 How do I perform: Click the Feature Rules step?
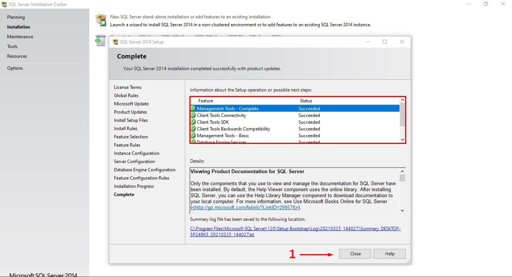[127, 145]
